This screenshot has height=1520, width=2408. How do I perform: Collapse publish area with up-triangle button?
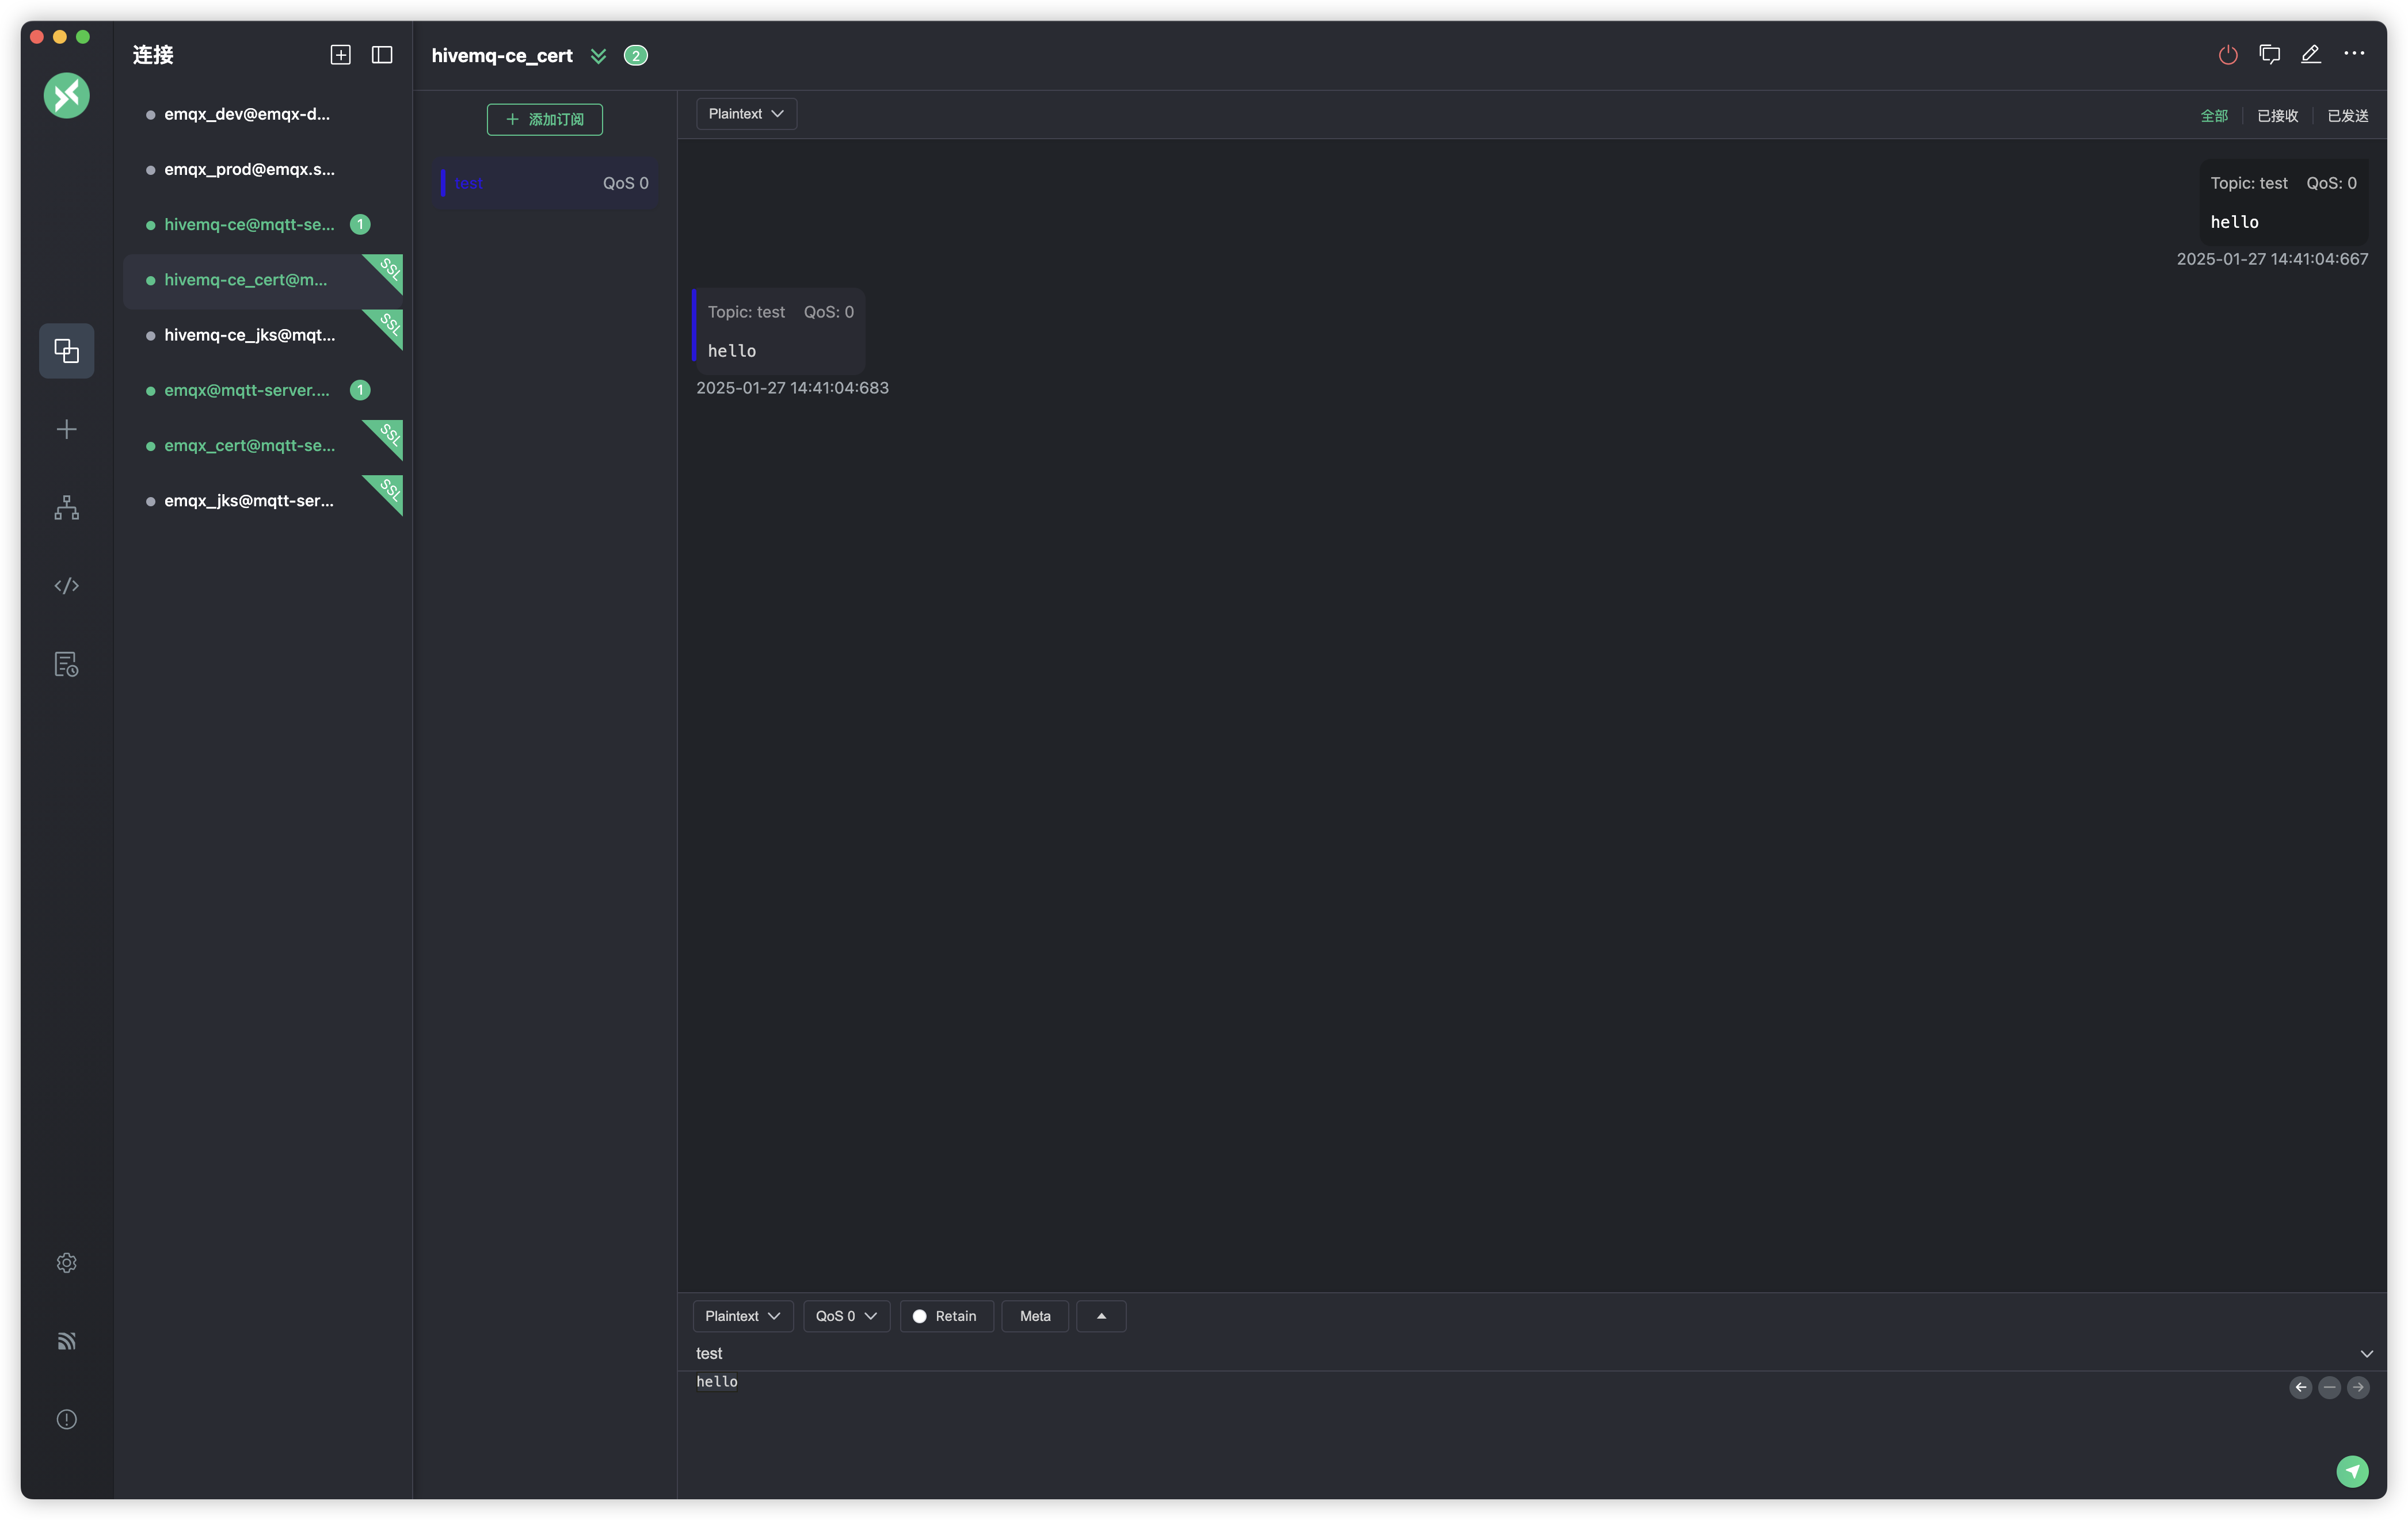tap(1101, 1316)
